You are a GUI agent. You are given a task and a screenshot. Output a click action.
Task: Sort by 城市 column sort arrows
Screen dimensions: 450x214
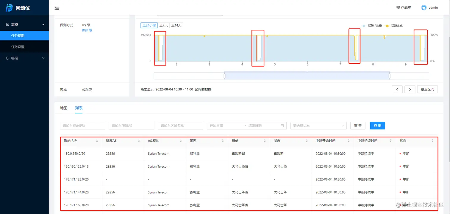coord(307,141)
